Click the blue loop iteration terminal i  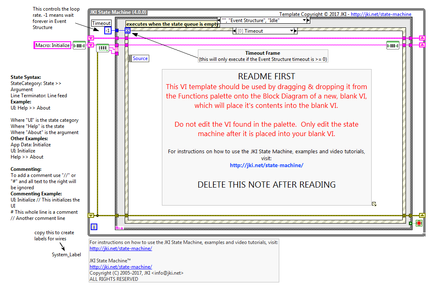pos(94,227)
